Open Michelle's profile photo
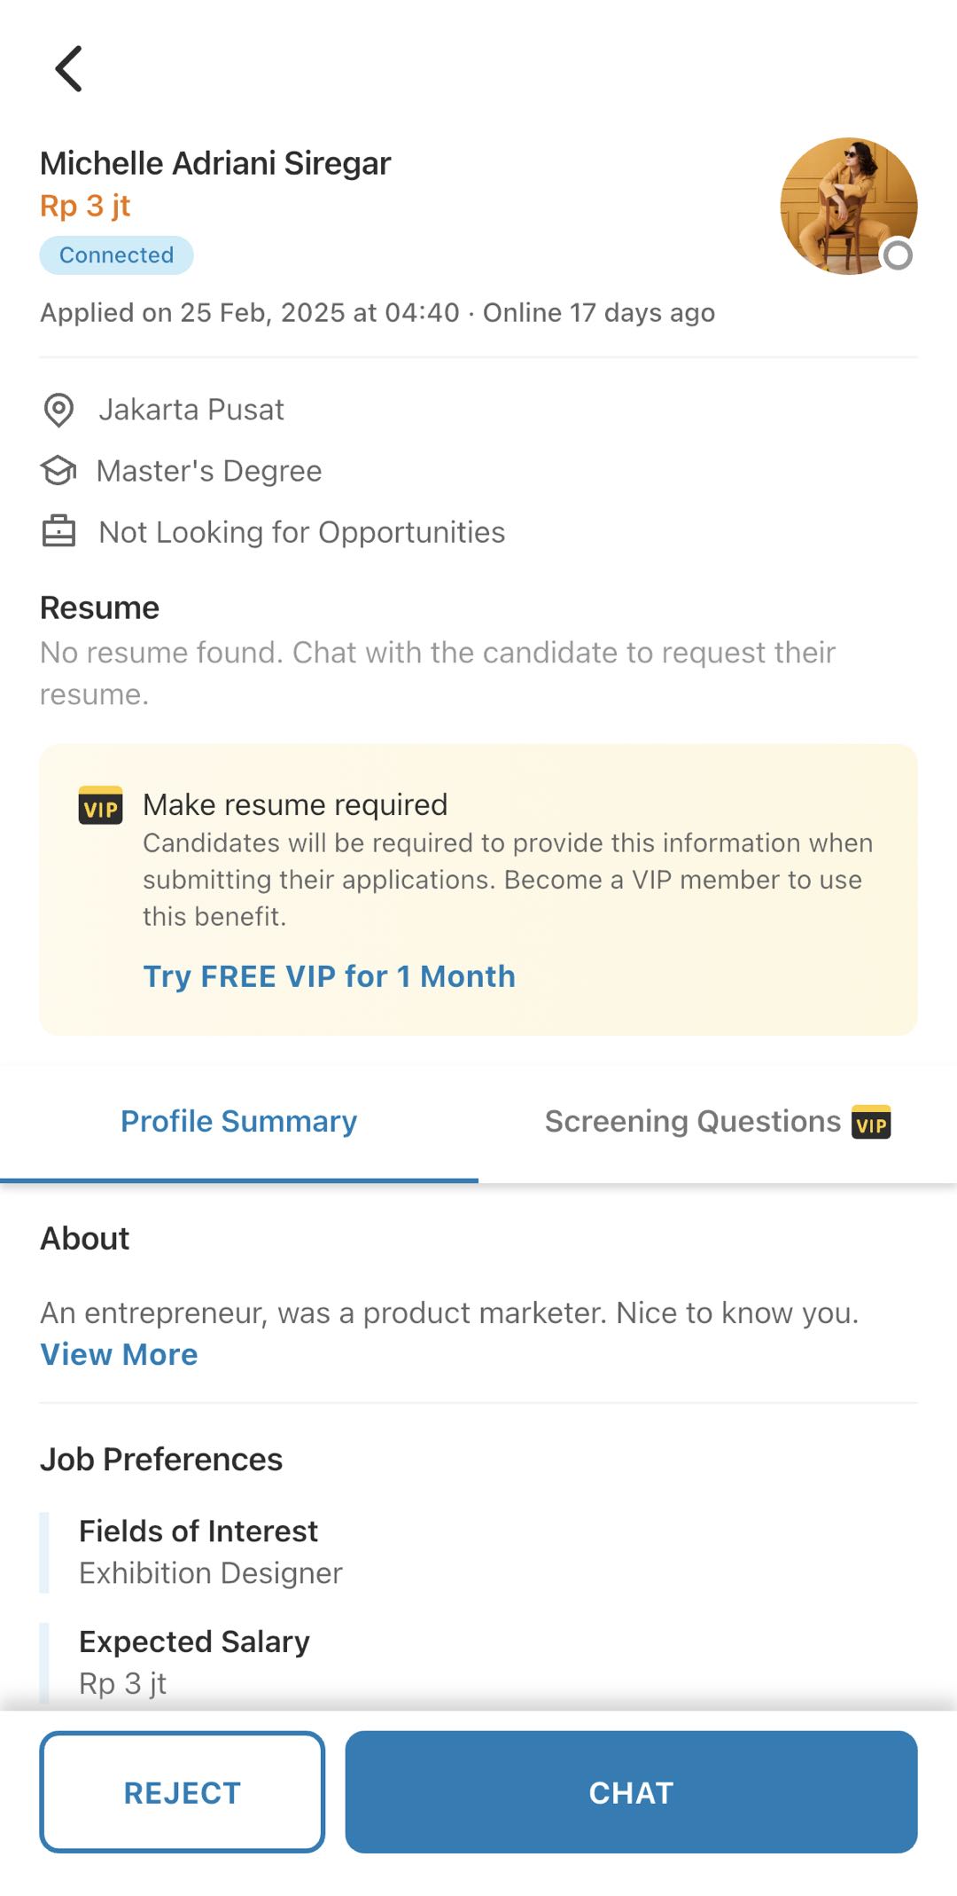 [x=848, y=206]
